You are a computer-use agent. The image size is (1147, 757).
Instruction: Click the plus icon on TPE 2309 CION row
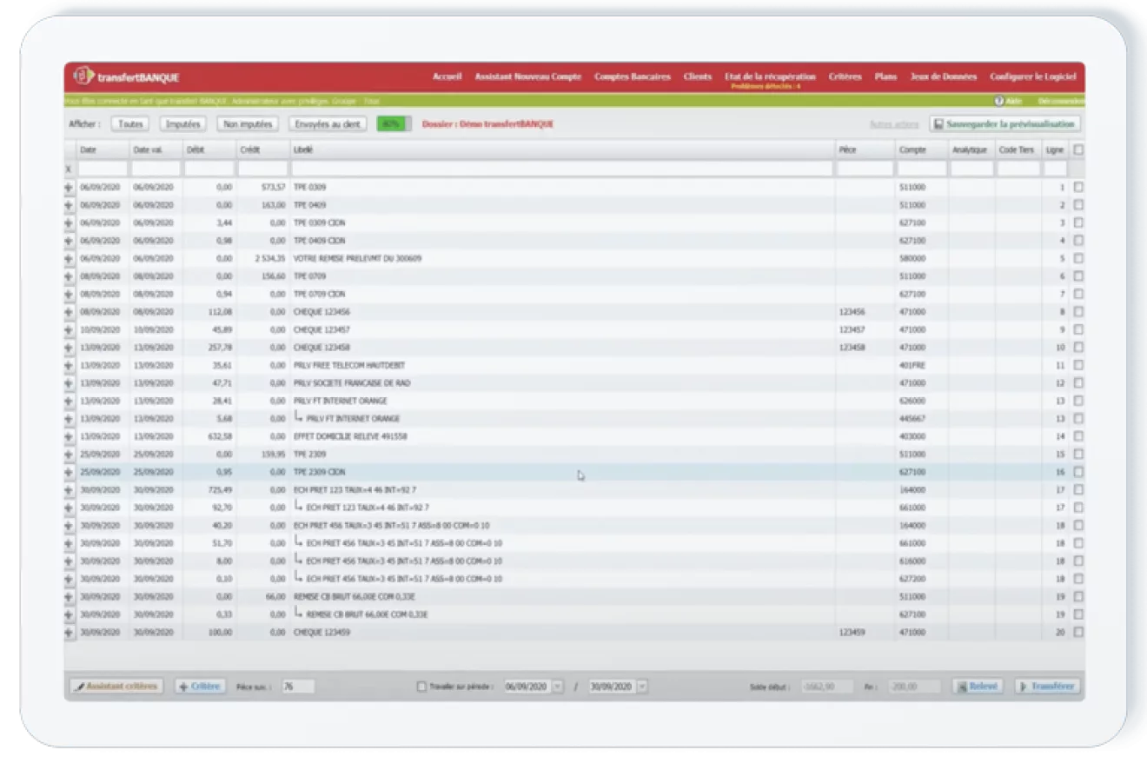click(69, 472)
